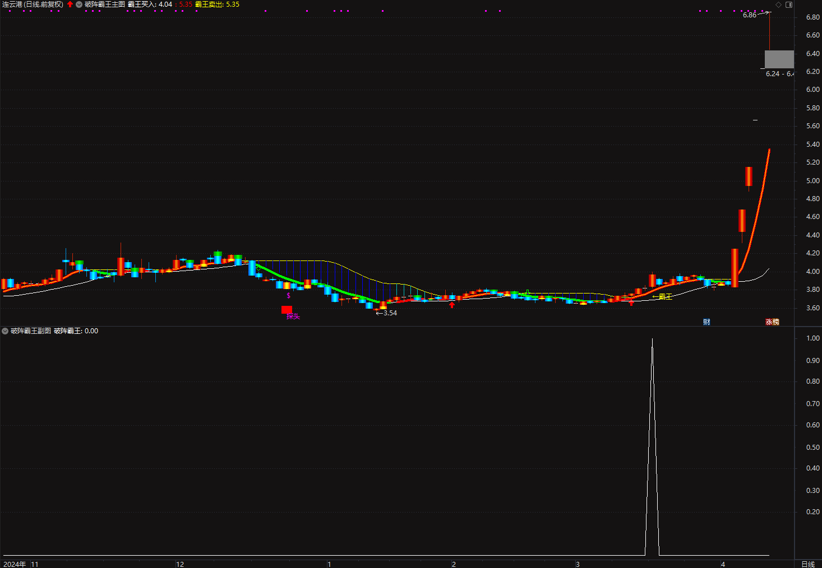Click the 财 finance marker icon

[706, 322]
